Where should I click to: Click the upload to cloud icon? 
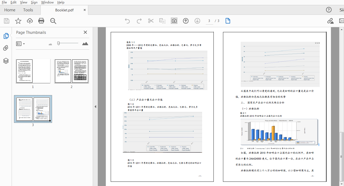(x=30, y=21)
